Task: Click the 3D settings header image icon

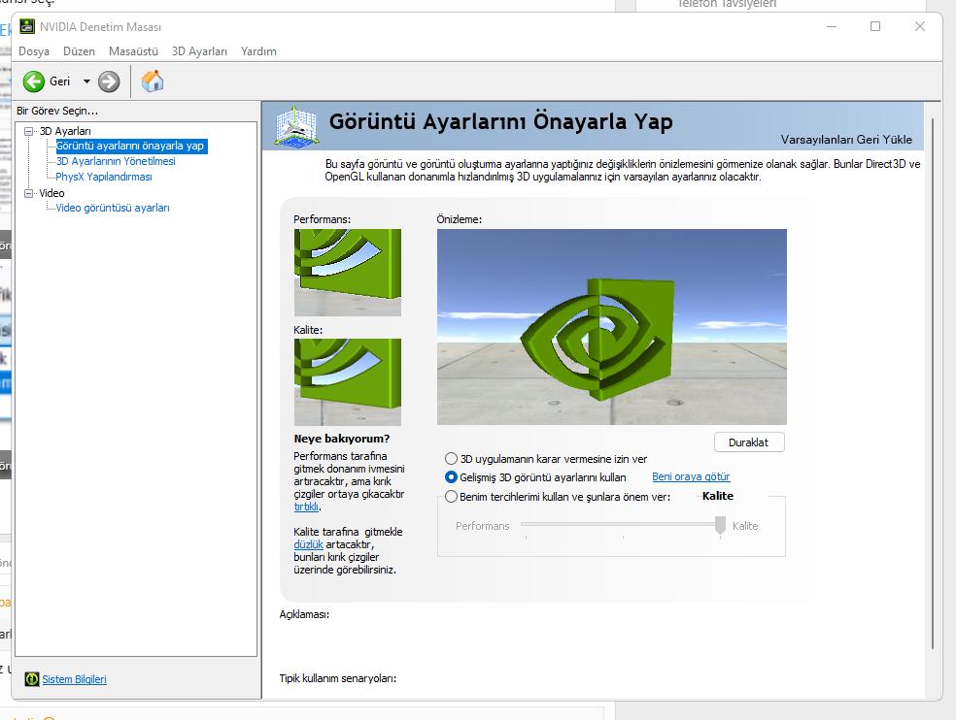Action: coord(296,126)
